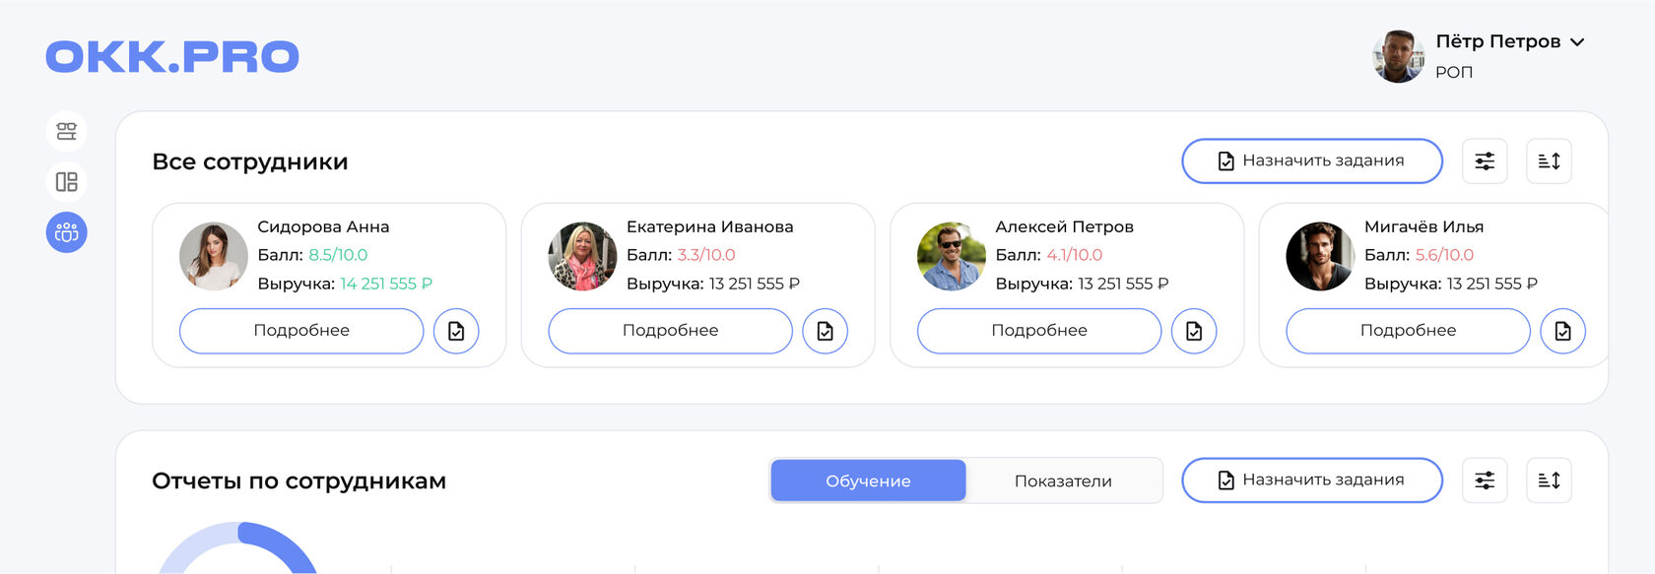Click score 3.3/10.0
Image resolution: width=1655 pixels, height=574 pixels.
click(x=706, y=255)
